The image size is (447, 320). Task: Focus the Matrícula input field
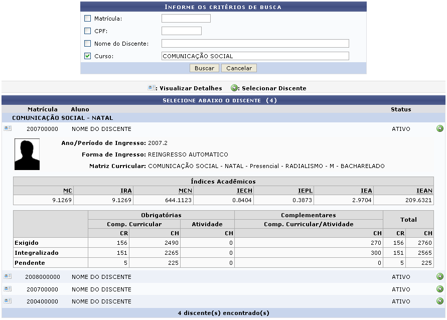tap(186, 18)
